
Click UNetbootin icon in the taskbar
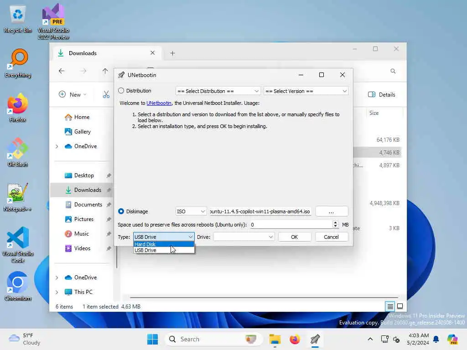[x=315, y=339]
